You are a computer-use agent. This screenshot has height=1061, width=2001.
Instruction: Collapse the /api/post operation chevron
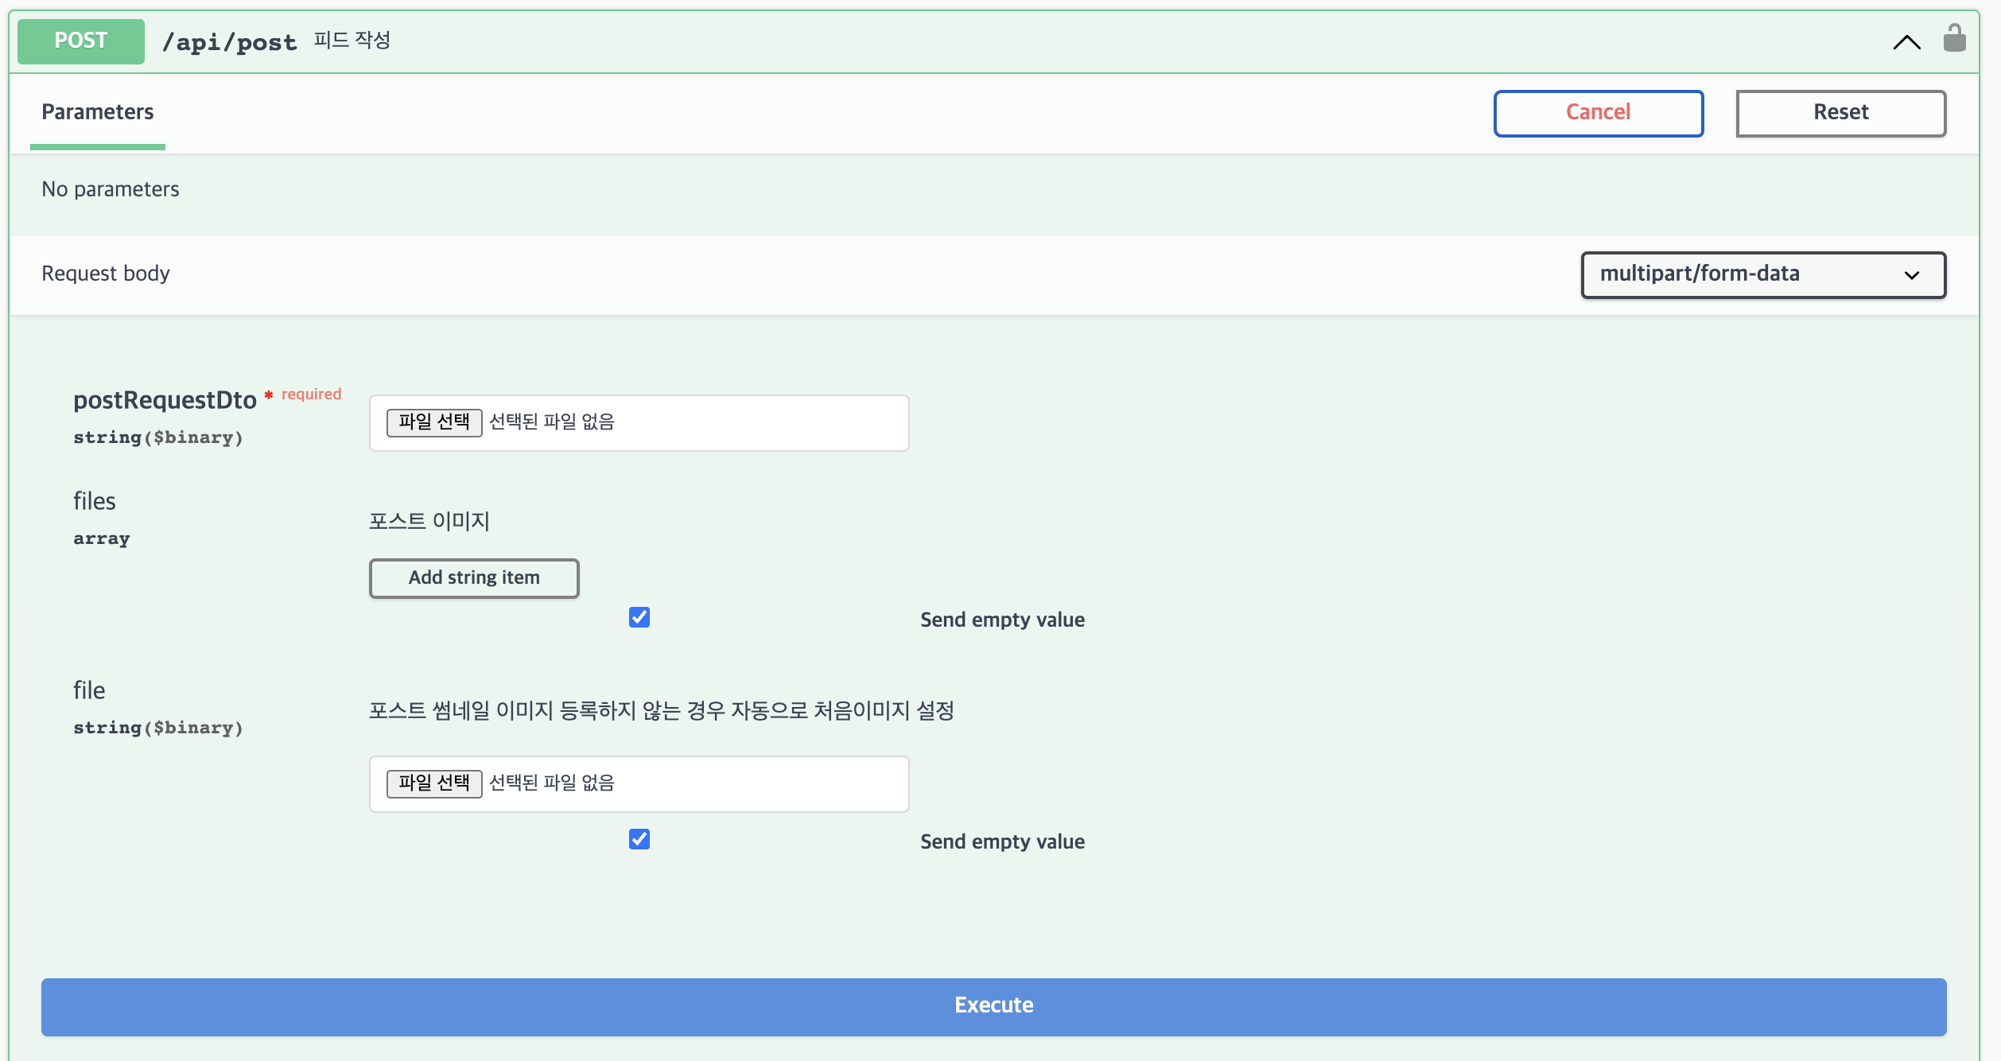pyautogui.click(x=1906, y=42)
